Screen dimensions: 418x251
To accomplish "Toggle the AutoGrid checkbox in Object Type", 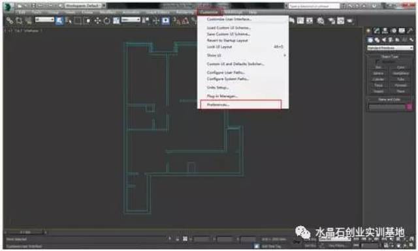I will click(x=378, y=61).
